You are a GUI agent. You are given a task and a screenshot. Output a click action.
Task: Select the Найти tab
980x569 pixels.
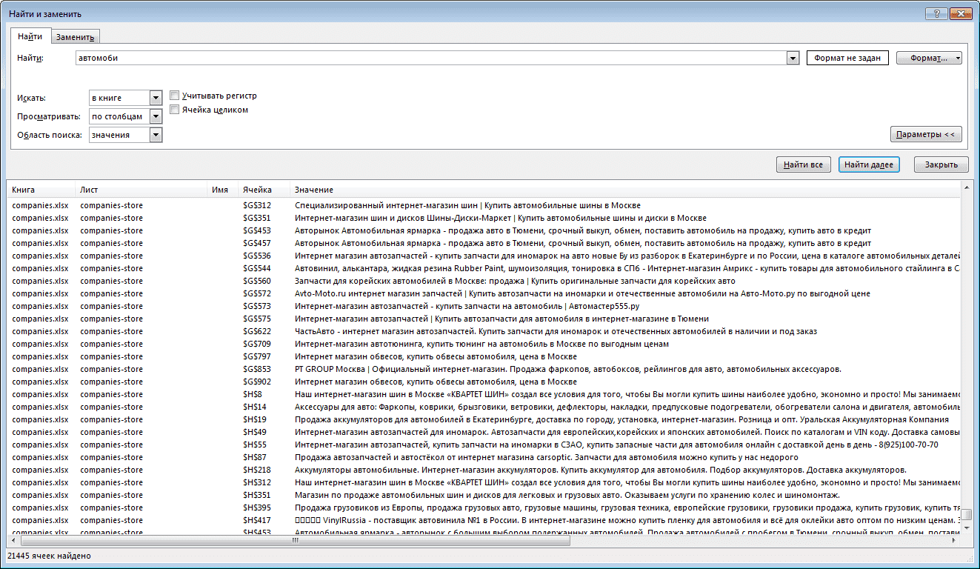pos(30,36)
